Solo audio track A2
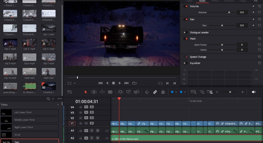Viewport: 263px width, 143px height. [x=92, y=138]
